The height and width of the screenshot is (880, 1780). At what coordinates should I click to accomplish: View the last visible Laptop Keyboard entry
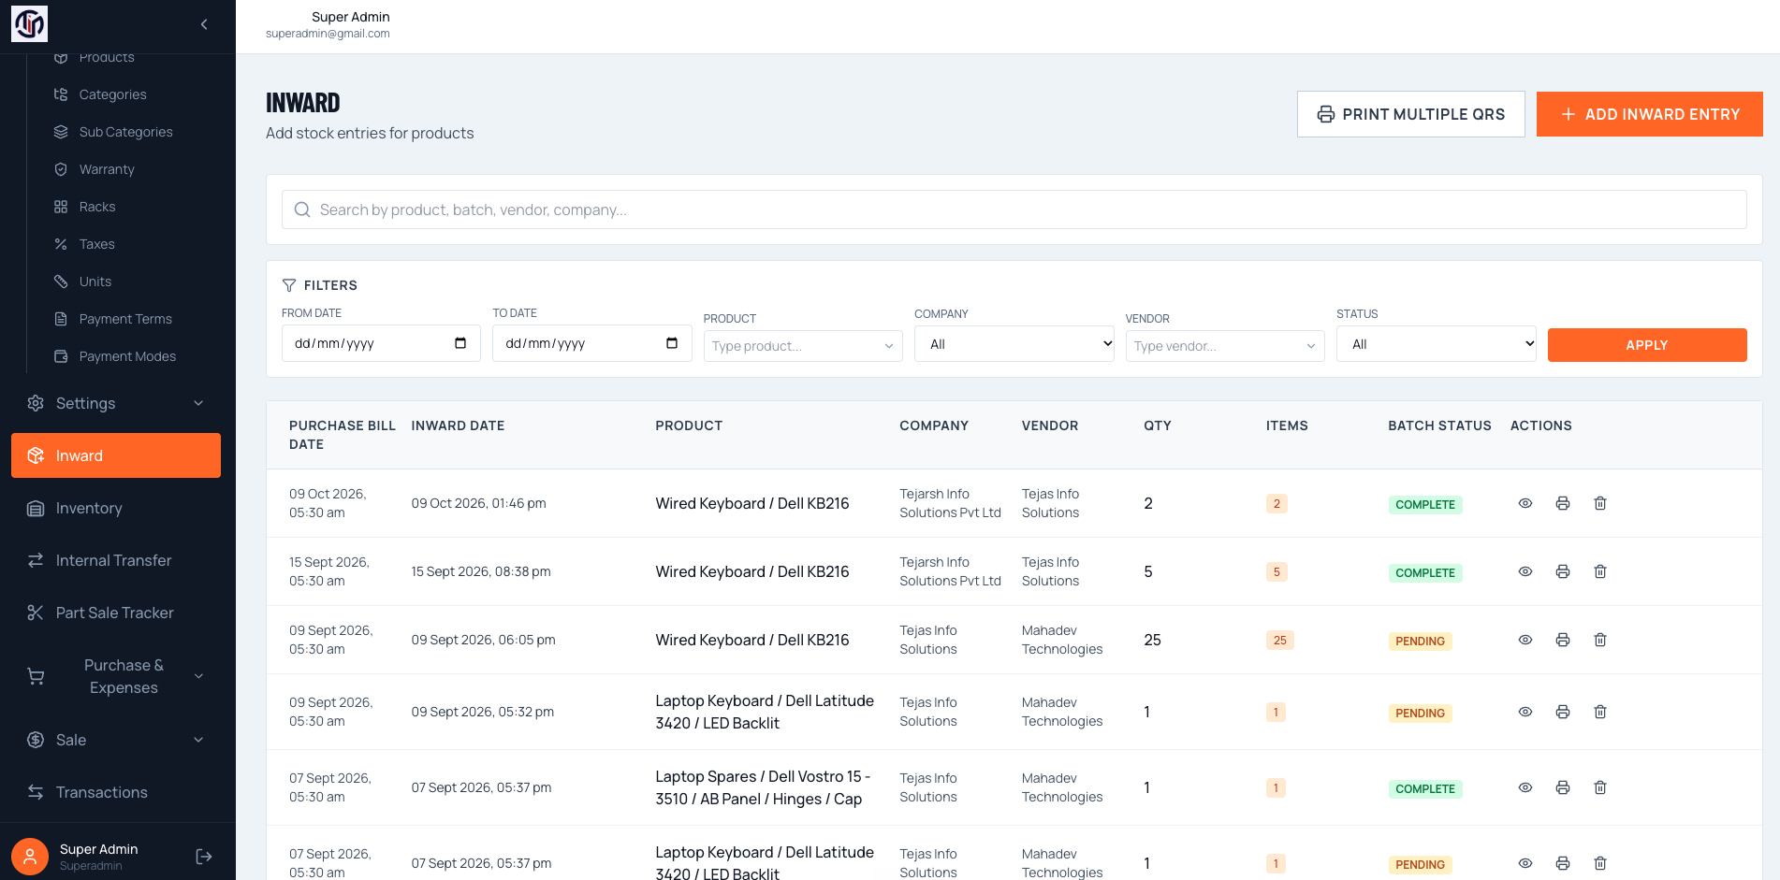point(1525,863)
